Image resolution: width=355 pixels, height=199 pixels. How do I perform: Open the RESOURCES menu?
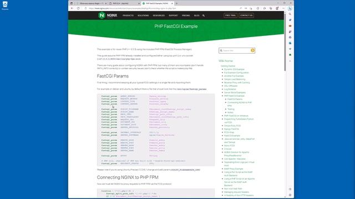click(x=159, y=15)
